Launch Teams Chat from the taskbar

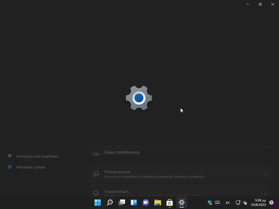[x=145, y=202]
